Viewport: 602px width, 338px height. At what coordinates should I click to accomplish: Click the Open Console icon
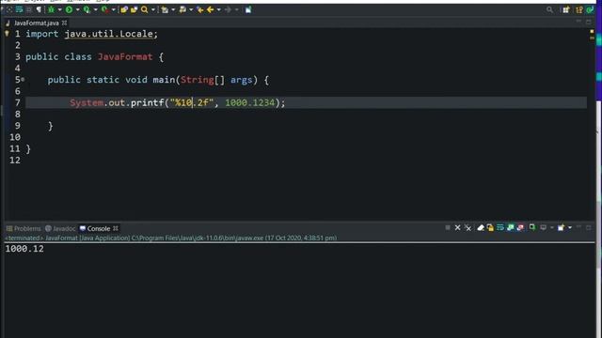pyautogui.click(x=561, y=227)
